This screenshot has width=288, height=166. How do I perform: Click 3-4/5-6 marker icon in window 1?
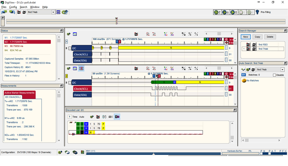[172, 34]
